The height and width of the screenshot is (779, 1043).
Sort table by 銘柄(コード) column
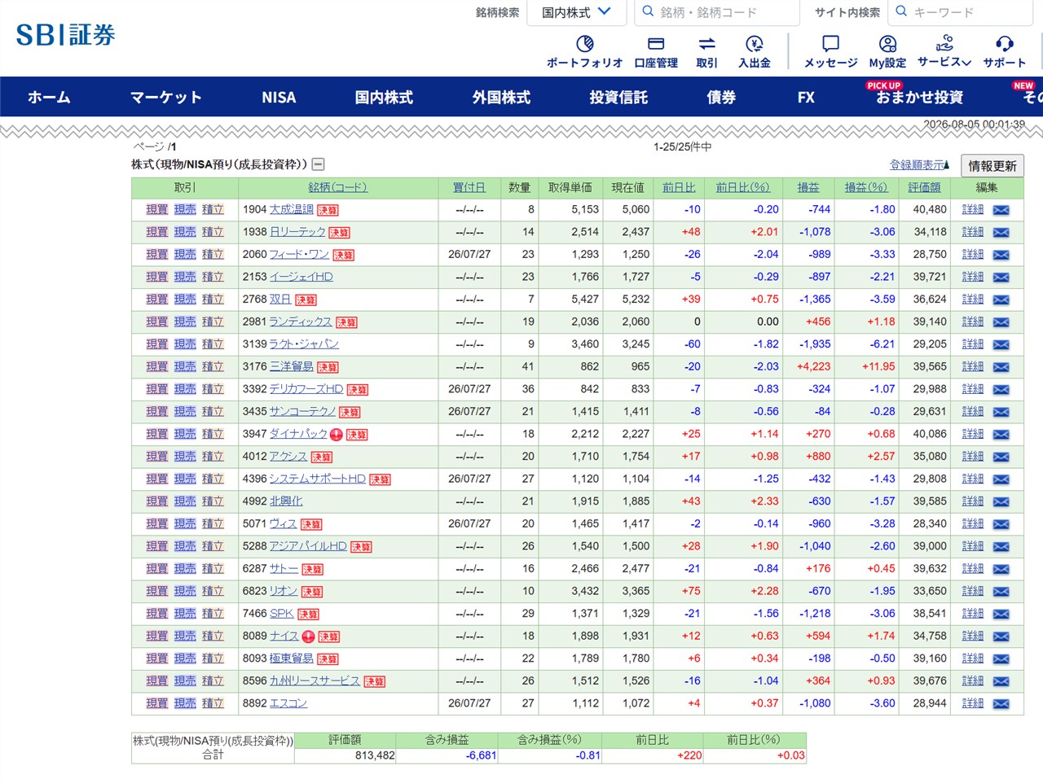(337, 187)
